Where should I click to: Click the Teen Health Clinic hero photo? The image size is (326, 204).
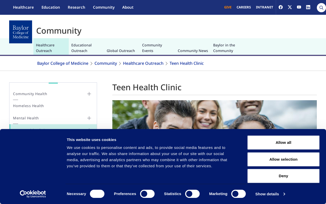coord(214,114)
